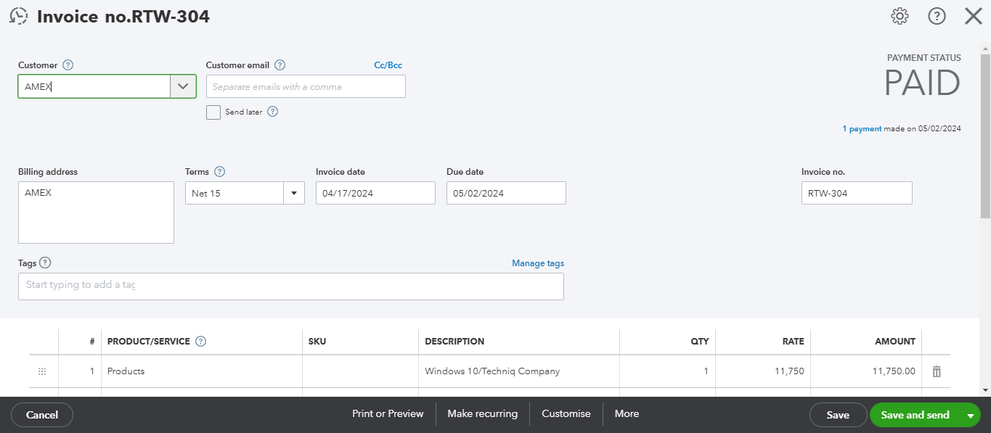The width and height of the screenshot is (991, 433).
Task: Open the More menu in footer
Action: (627, 414)
